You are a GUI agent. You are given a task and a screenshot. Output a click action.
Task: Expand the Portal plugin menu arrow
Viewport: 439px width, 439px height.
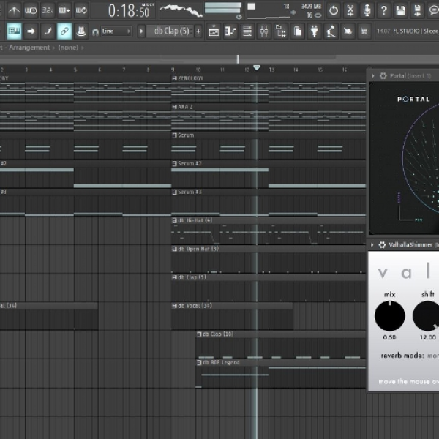click(x=373, y=75)
